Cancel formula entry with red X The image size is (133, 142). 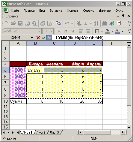[x=38, y=38]
